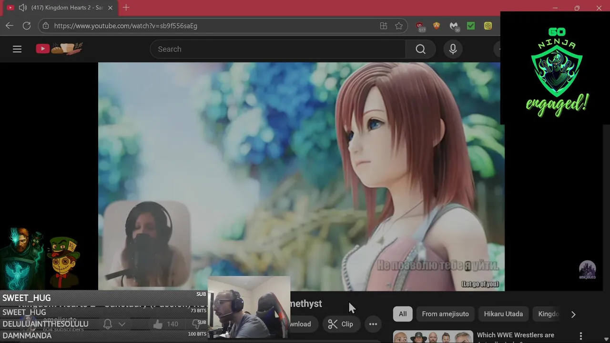Open the YouTube guide hamburger menu
This screenshot has width=610, height=343.
point(17,49)
